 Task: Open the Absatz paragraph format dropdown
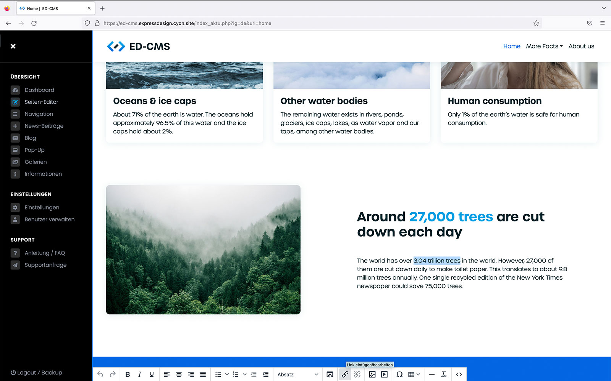click(297, 375)
